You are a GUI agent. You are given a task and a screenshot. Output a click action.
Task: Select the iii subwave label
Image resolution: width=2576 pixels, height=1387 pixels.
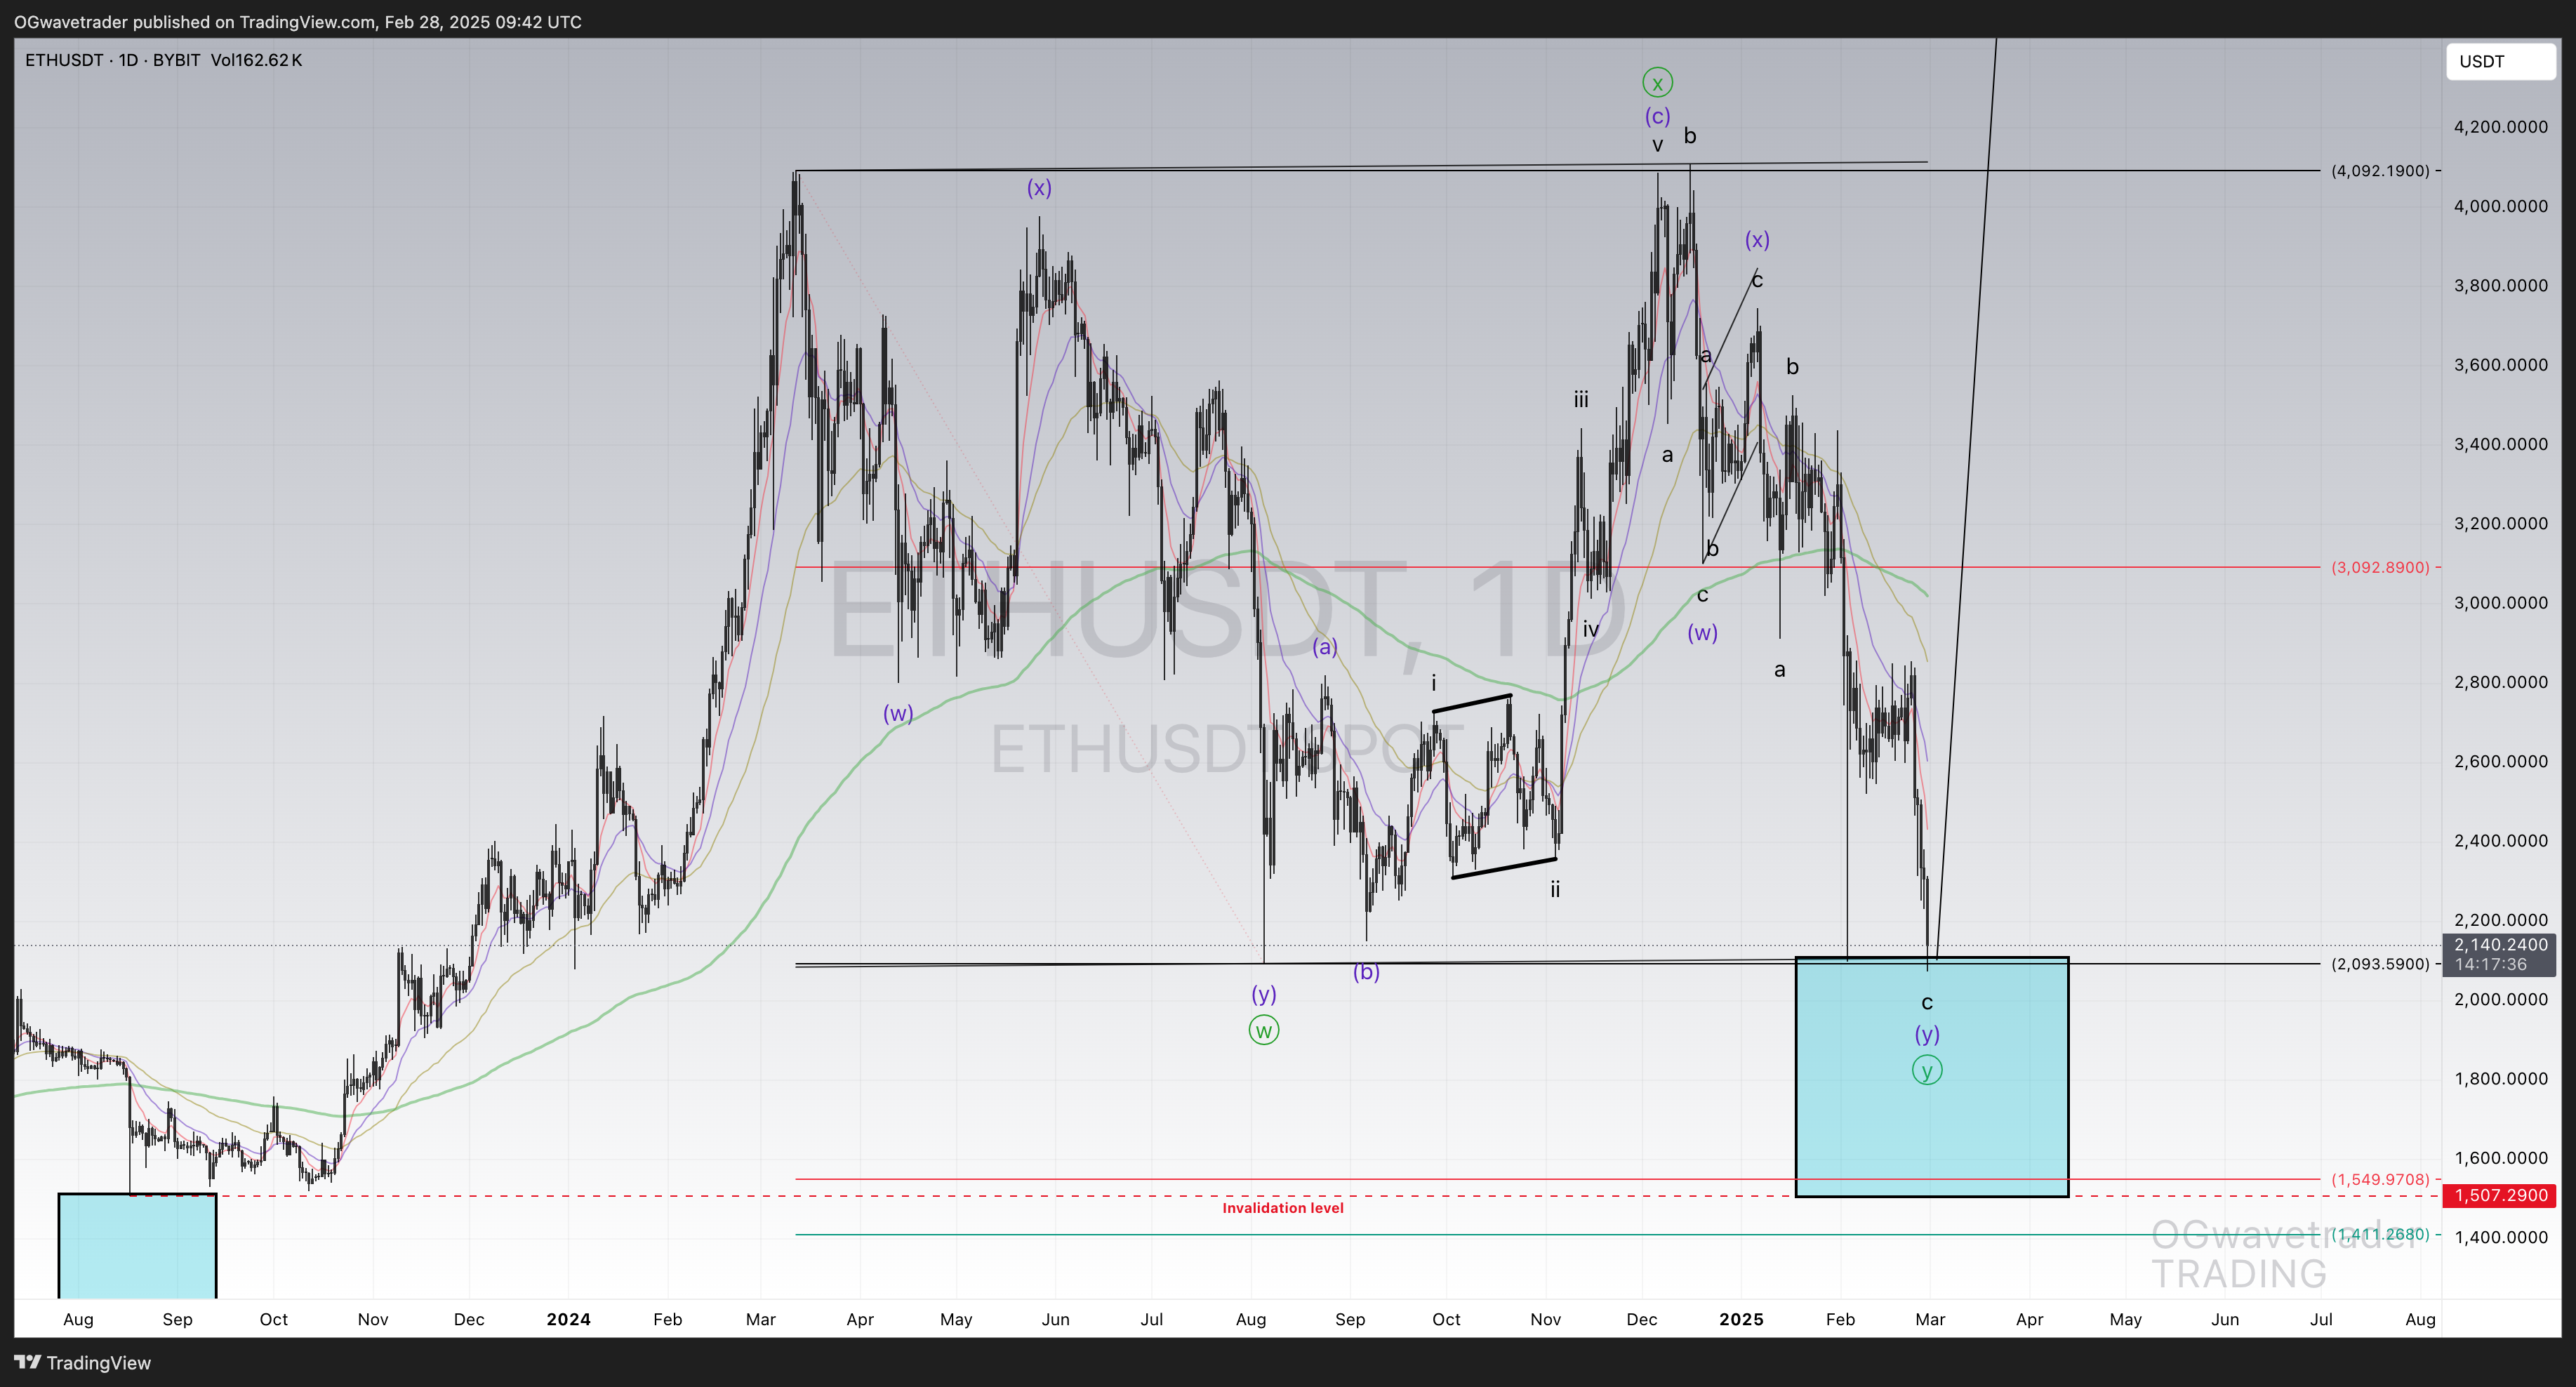[x=1581, y=400]
